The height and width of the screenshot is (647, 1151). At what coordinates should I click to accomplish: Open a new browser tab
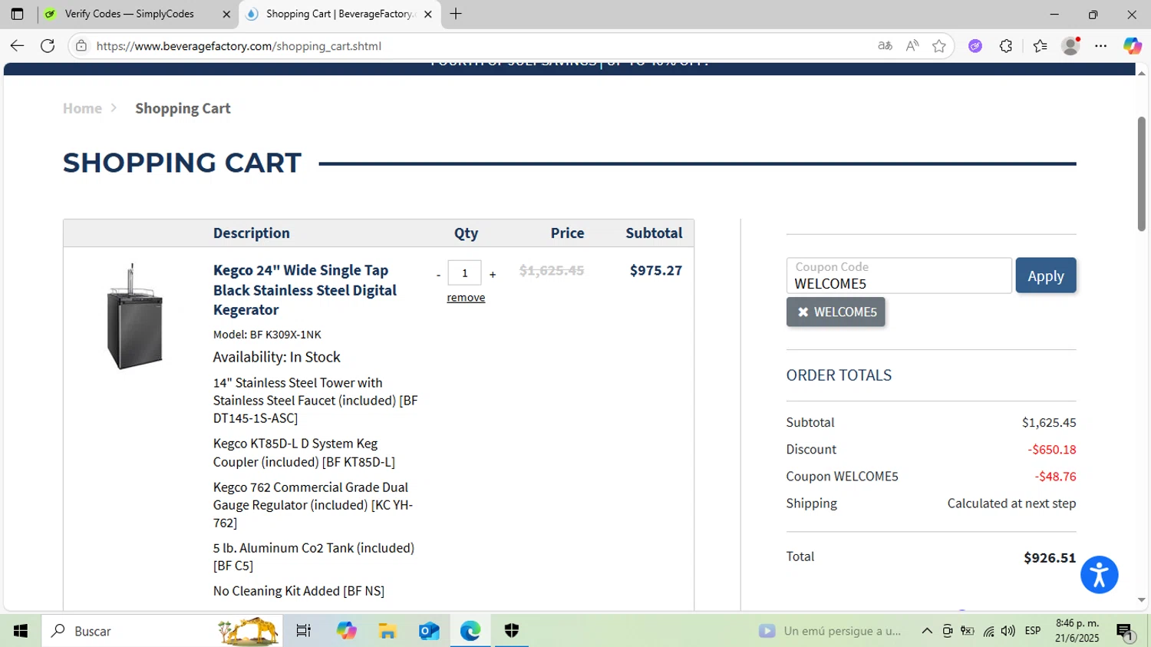pos(456,14)
